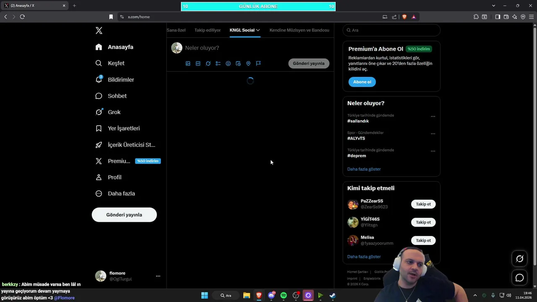The height and width of the screenshot is (302, 537).
Task: Share this page via the share icon
Action: [x=394, y=17]
